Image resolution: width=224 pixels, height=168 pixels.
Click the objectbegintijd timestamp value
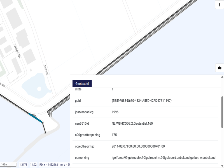138,146
